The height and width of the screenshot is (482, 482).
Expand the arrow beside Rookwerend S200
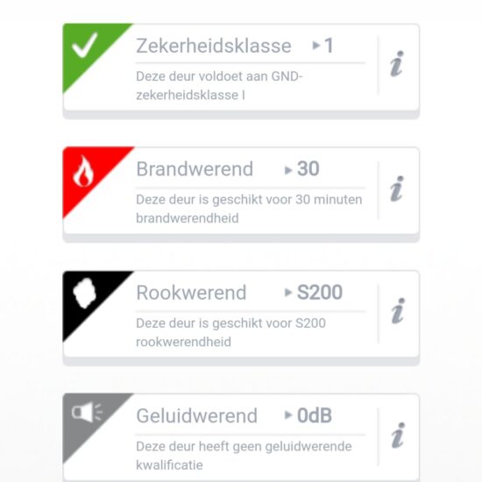click(288, 293)
